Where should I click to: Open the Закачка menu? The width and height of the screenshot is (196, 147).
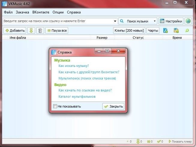tap(23, 12)
